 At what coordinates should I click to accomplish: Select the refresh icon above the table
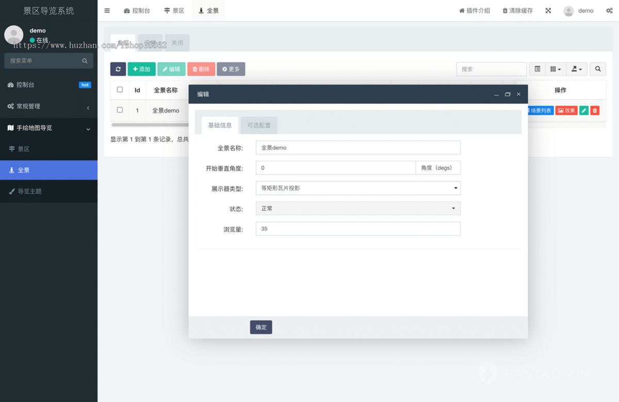pos(118,68)
